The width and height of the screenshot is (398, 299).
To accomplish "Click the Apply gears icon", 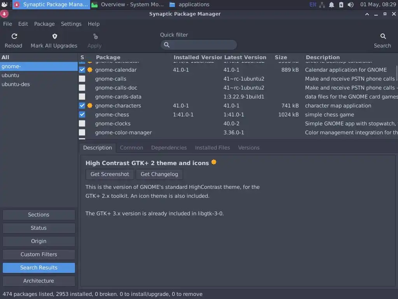I will click(96, 37).
